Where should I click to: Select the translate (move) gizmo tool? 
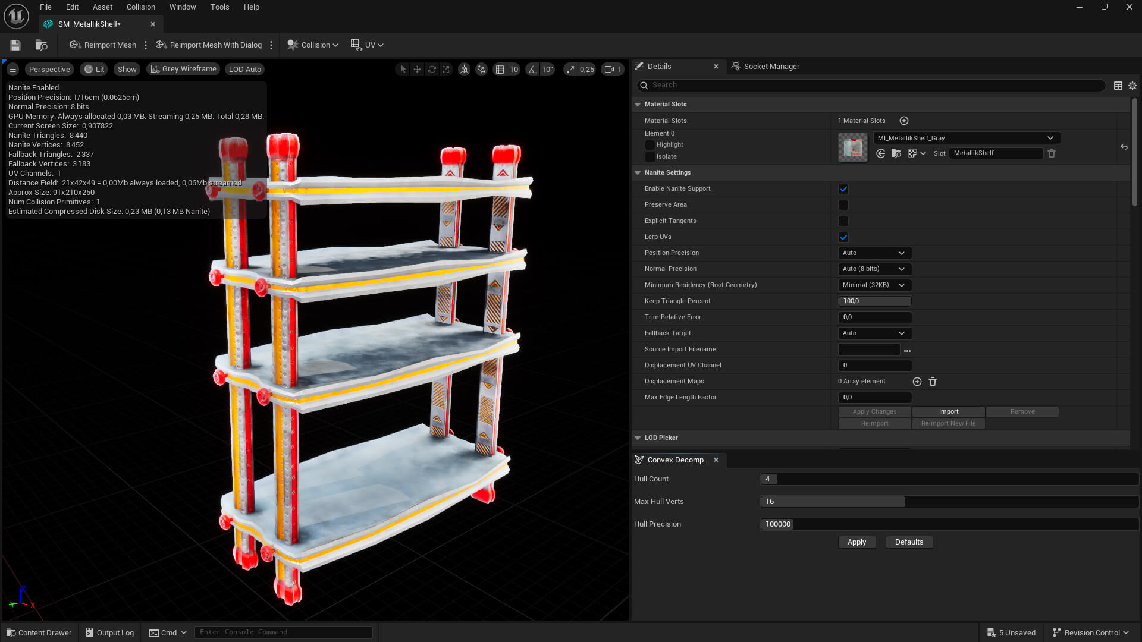417,70
